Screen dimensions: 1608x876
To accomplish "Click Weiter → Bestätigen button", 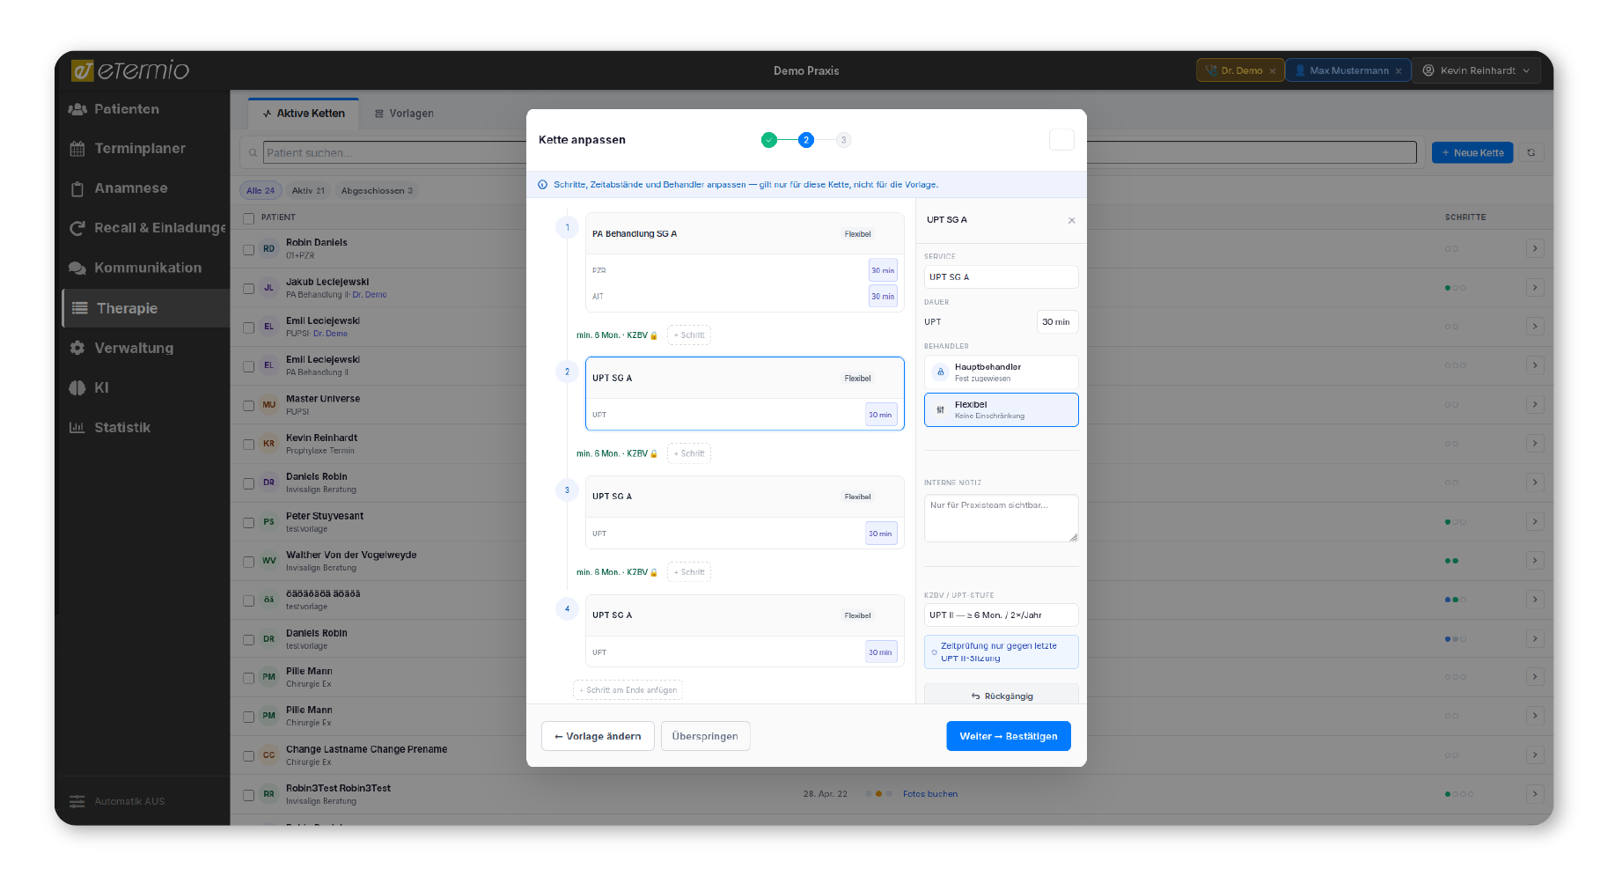I will point(1009,737).
